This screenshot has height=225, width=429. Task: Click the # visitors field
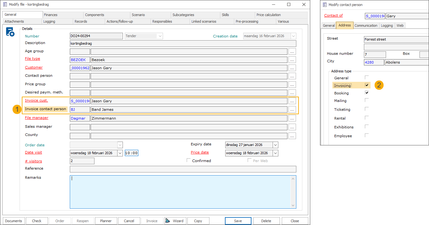(82, 161)
